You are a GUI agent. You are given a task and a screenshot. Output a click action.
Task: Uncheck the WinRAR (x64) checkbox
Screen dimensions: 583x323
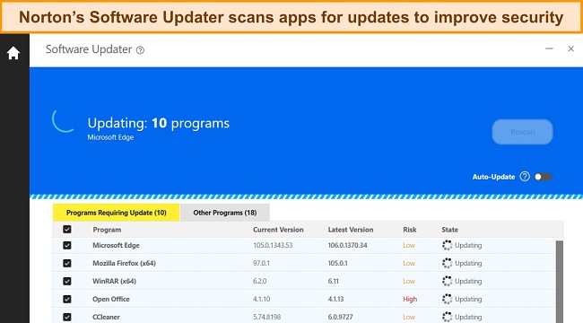click(x=67, y=281)
